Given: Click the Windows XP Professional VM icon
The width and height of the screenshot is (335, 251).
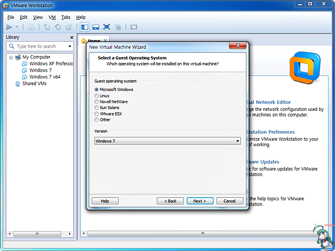Looking at the screenshot, I should (x=25, y=64).
